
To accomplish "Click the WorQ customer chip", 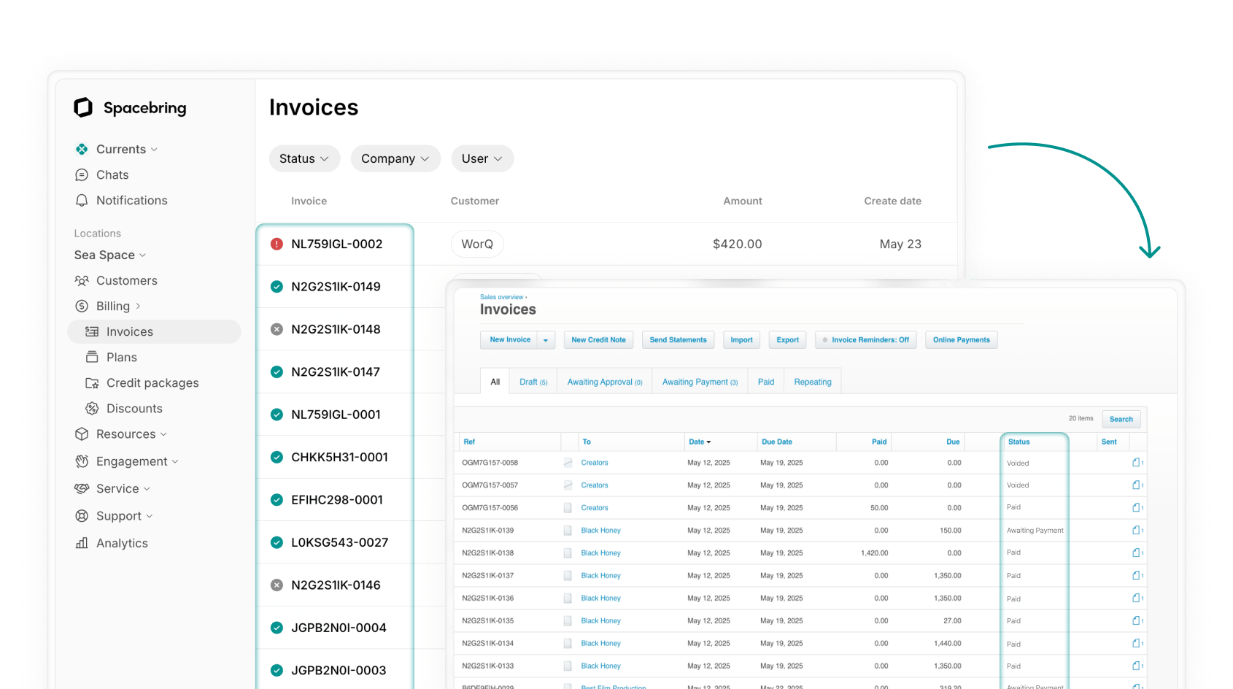I will pos(477,244).
